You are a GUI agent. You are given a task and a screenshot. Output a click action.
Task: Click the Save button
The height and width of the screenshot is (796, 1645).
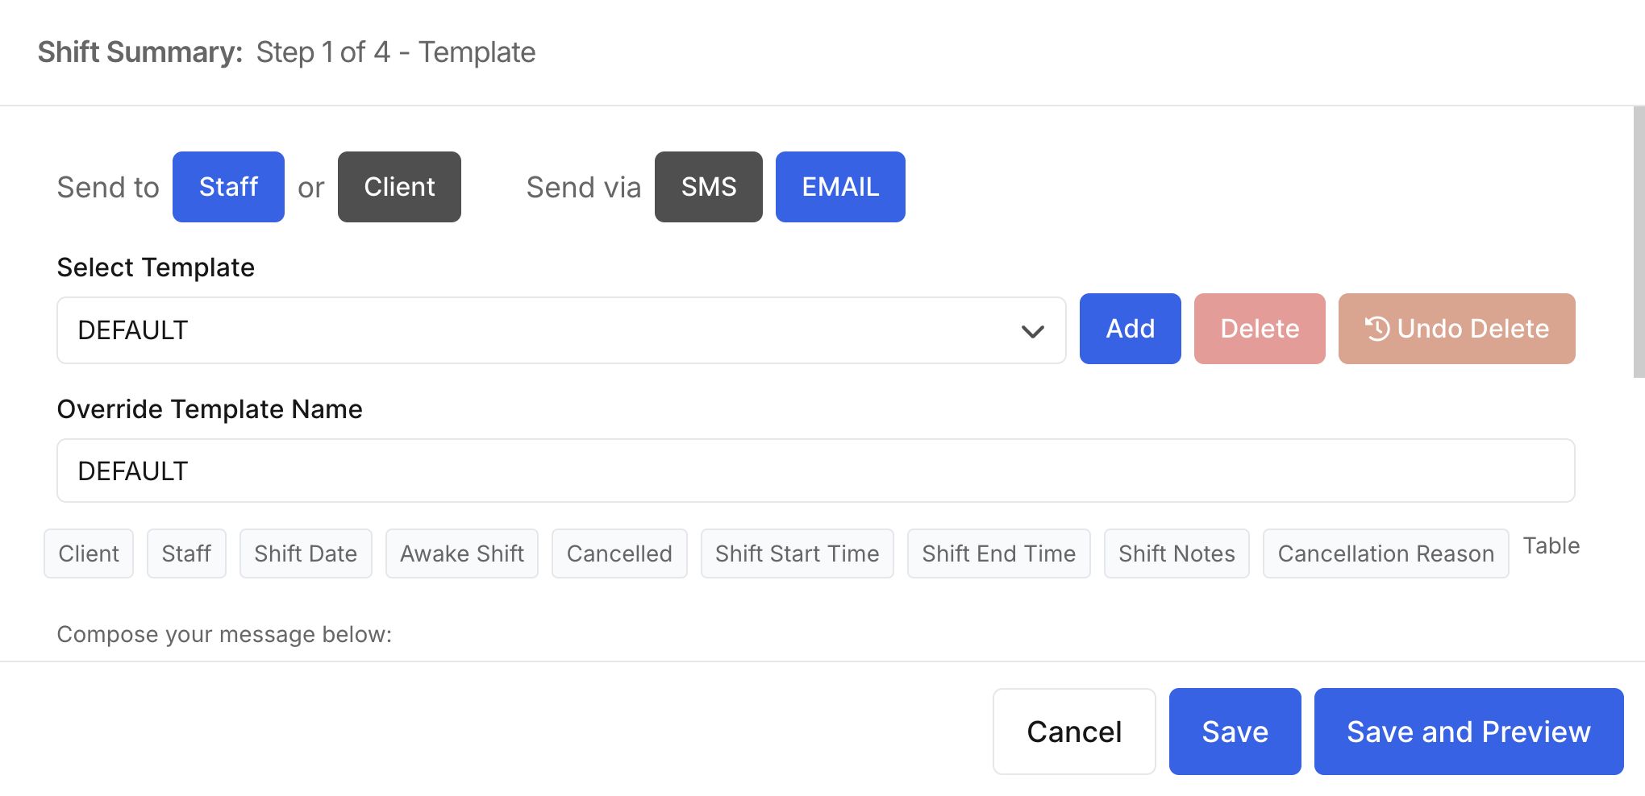[x=1235, y=732]
